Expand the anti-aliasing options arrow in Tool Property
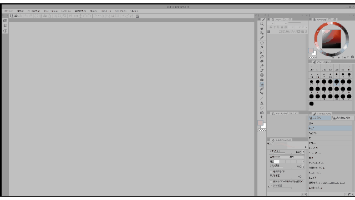Image resolution: width=355 pixels, height=200 pixels. pyautogui.click(x=303, y=162)
